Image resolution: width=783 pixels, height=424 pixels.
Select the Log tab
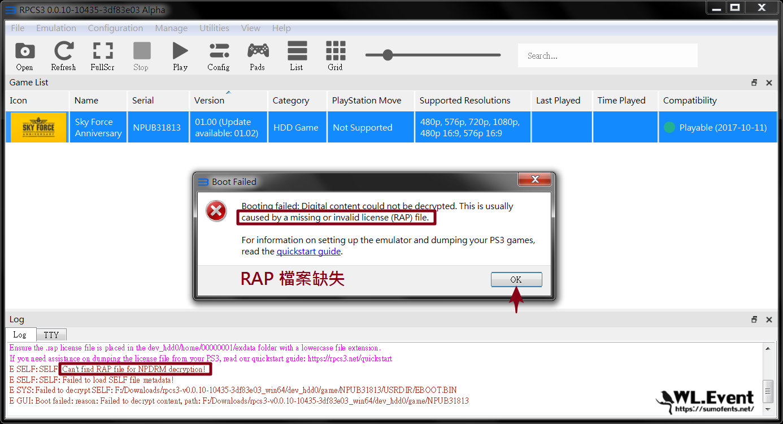click(20, 335)
